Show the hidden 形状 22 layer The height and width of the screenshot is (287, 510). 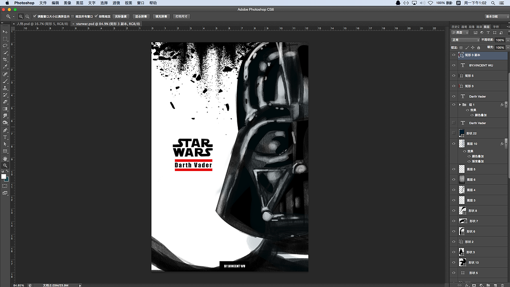pos(453,133)
